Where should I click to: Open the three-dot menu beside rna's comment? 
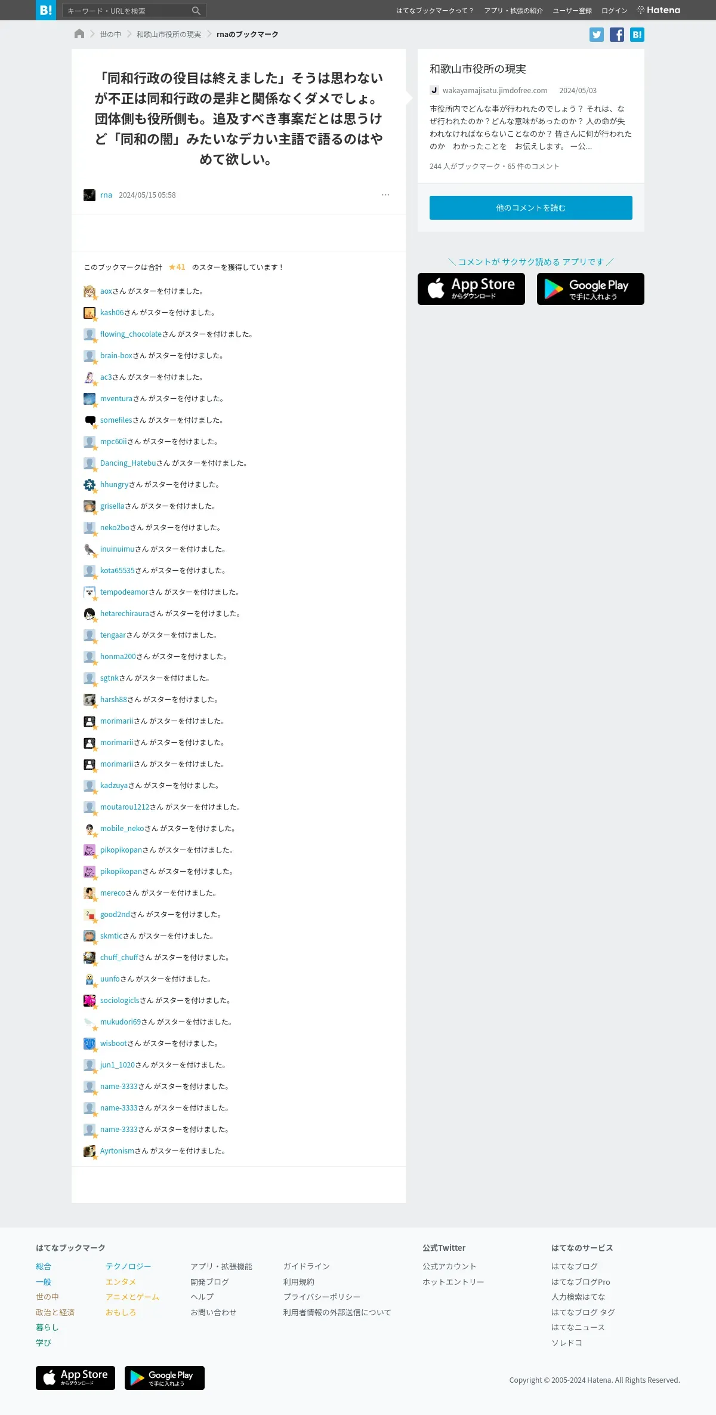[385, 195]
